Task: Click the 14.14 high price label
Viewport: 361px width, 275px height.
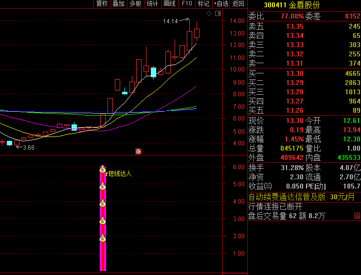Action: click(170, 21)
